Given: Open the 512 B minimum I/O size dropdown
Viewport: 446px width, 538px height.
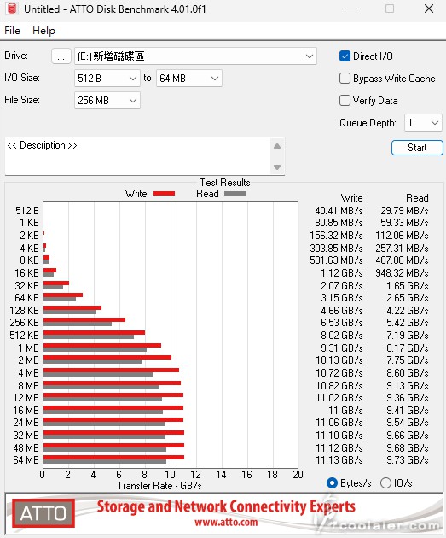Looking at the screenshot, I should 107,79.
